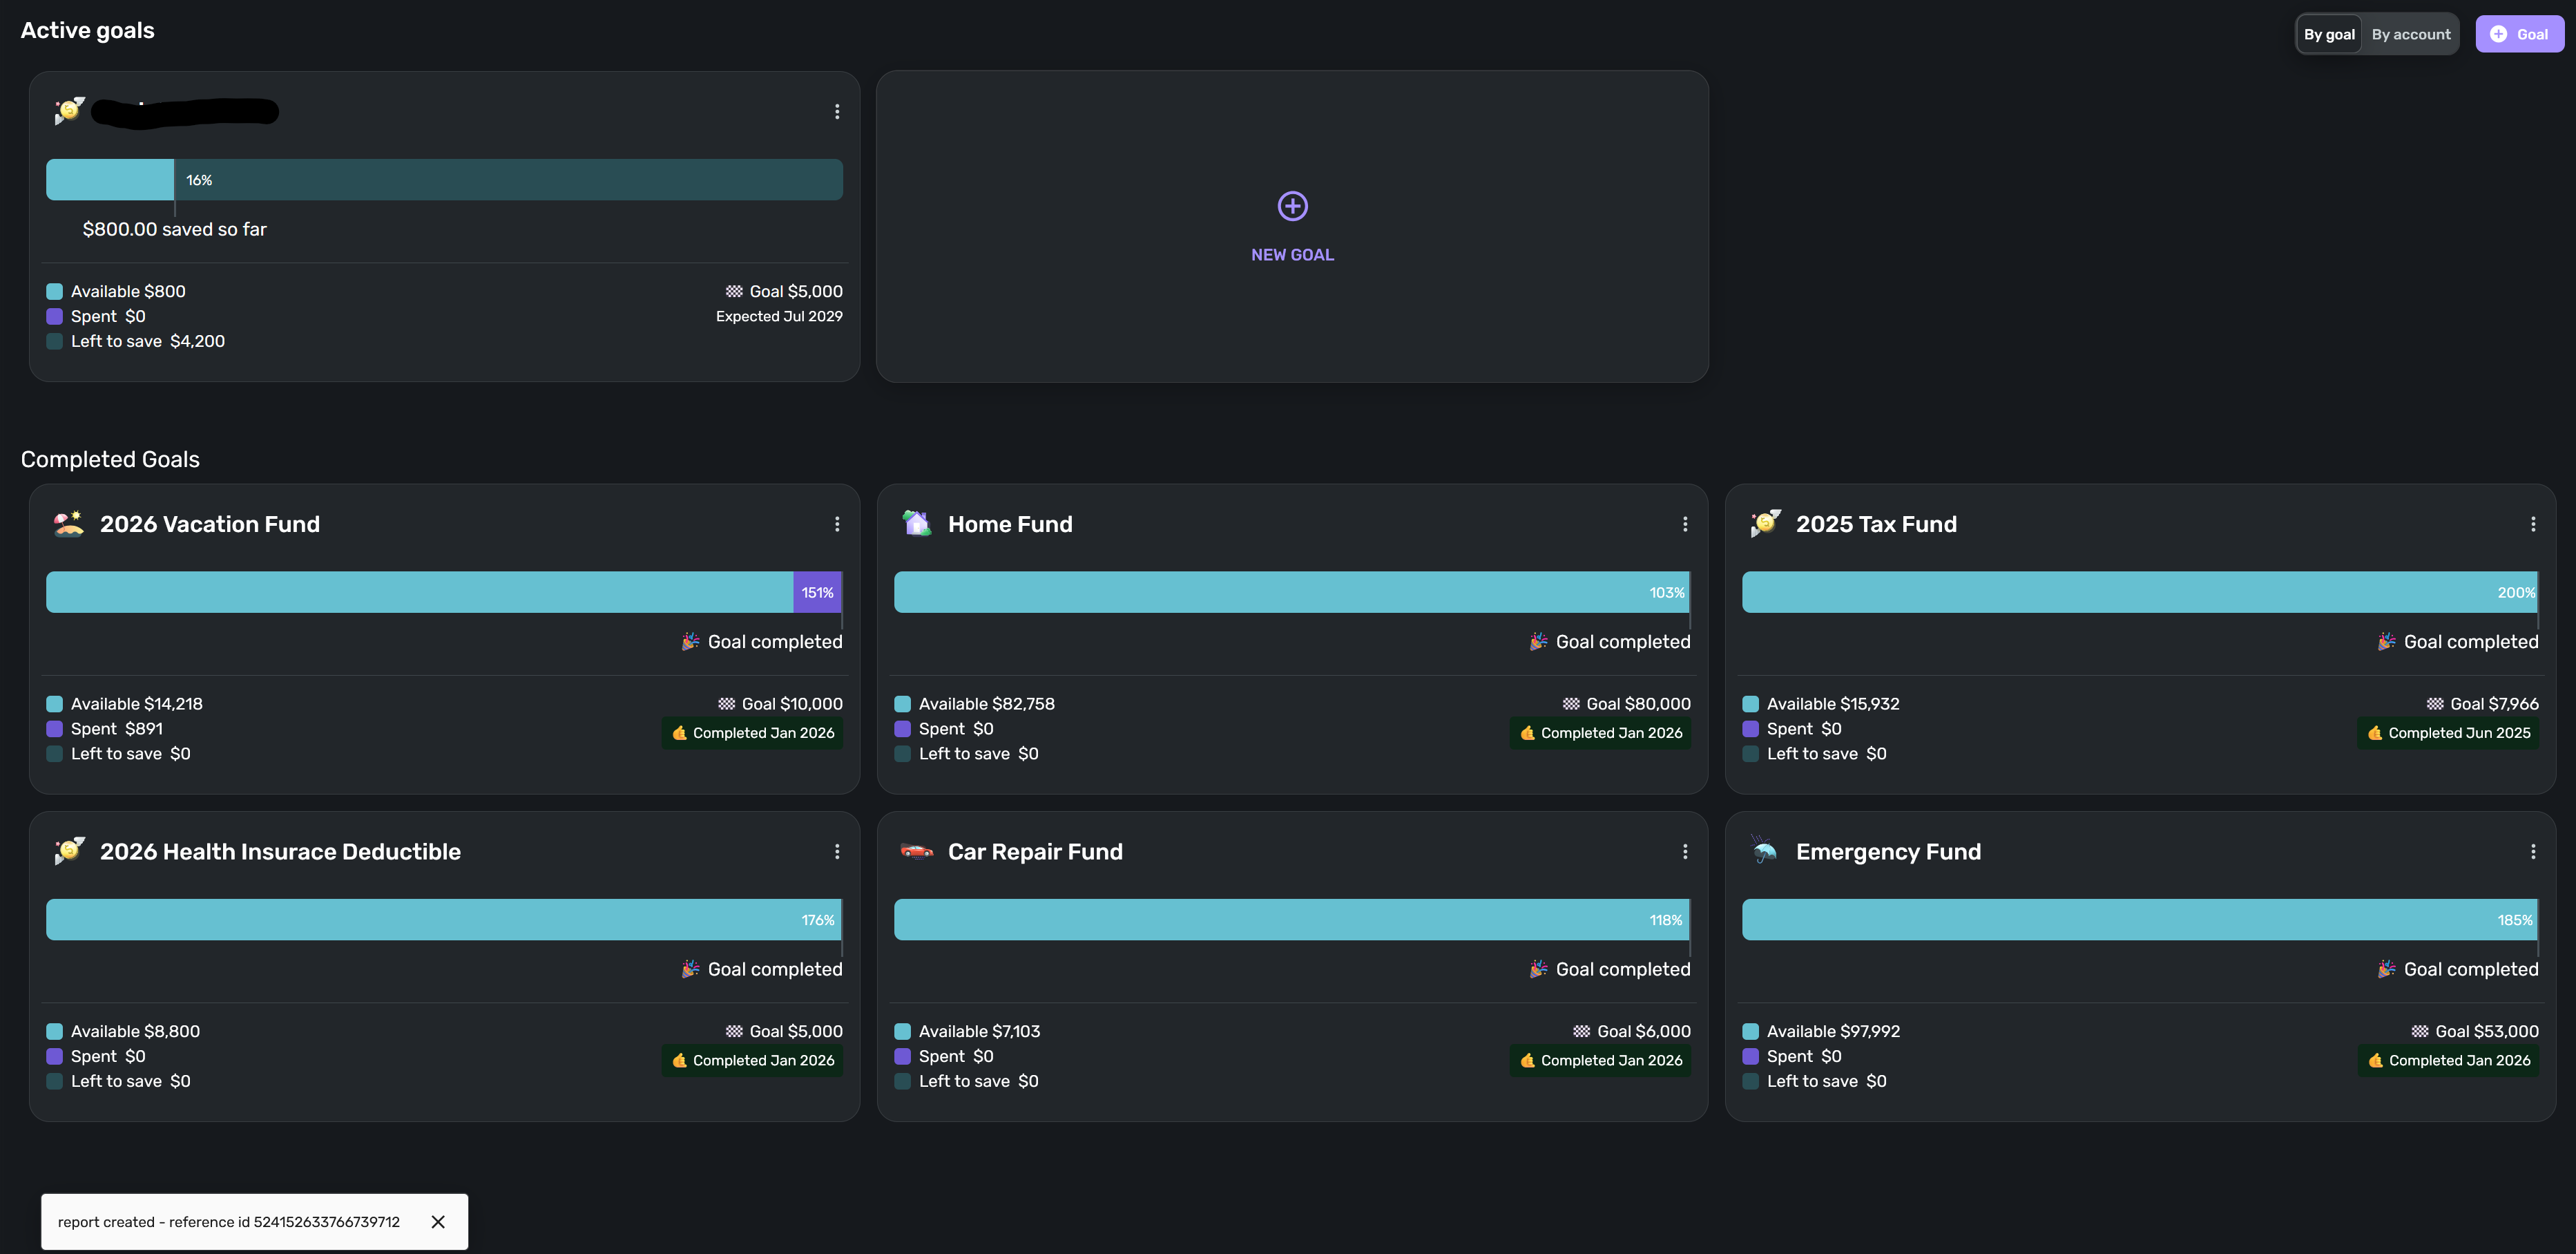This screenshot has height=1254, width=2576.
Task: Open 2025 Tax Fund options menu
Action: tap(2533, 524)
